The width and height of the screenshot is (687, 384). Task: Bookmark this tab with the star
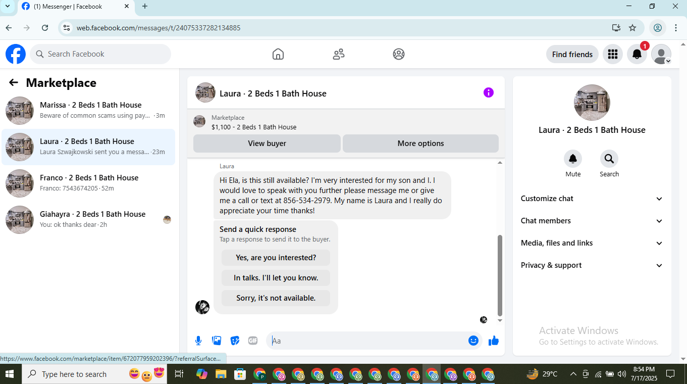[x=632, y=28]
